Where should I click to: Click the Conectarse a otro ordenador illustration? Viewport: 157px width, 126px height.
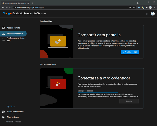tap(57, 89)
